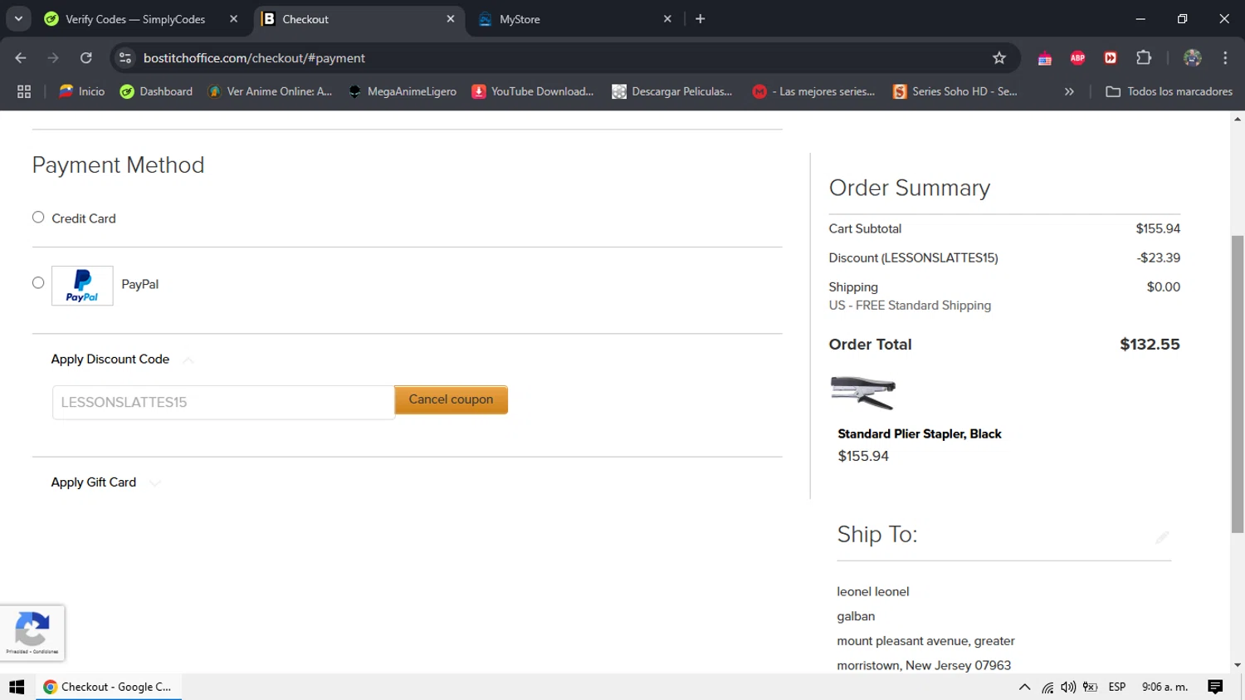Close the MyStore tab
The height and width of the screenshot is (700, 1245).
[x=667, y=19]
